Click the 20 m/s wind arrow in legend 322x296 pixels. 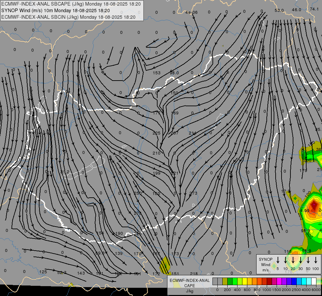tap(293, 260)
